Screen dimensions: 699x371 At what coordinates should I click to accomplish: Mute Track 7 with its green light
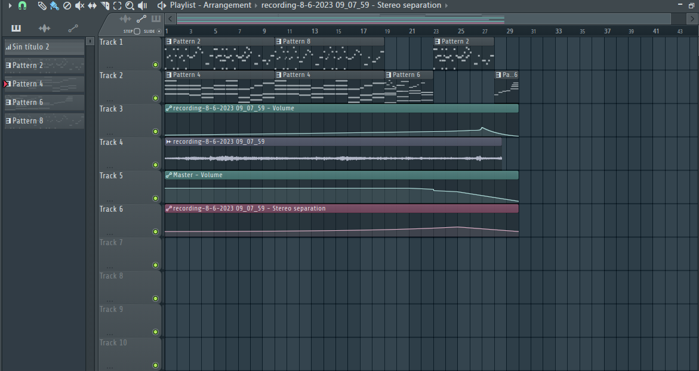pyautogui.click(x=155, y=265)
